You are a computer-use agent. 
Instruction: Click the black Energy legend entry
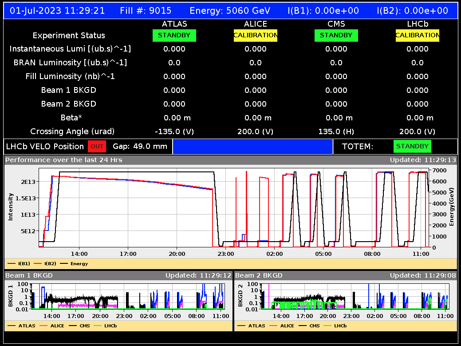[74, 264]
